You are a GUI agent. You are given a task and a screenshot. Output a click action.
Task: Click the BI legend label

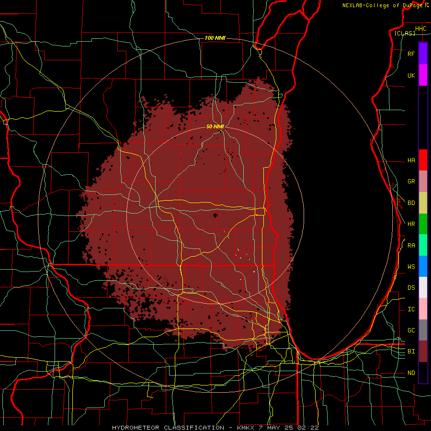[x=411, y=352]
